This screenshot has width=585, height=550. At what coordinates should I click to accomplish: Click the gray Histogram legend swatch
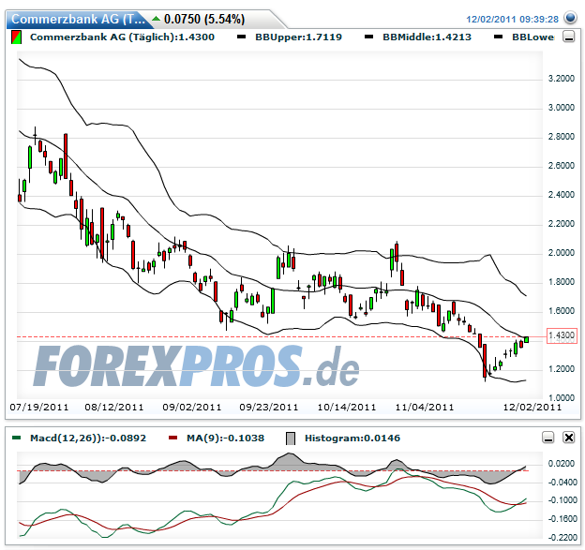291,439
